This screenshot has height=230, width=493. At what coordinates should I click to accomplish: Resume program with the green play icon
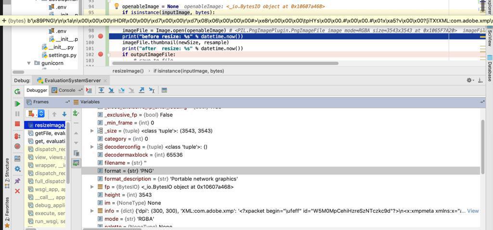pos(17,104)
